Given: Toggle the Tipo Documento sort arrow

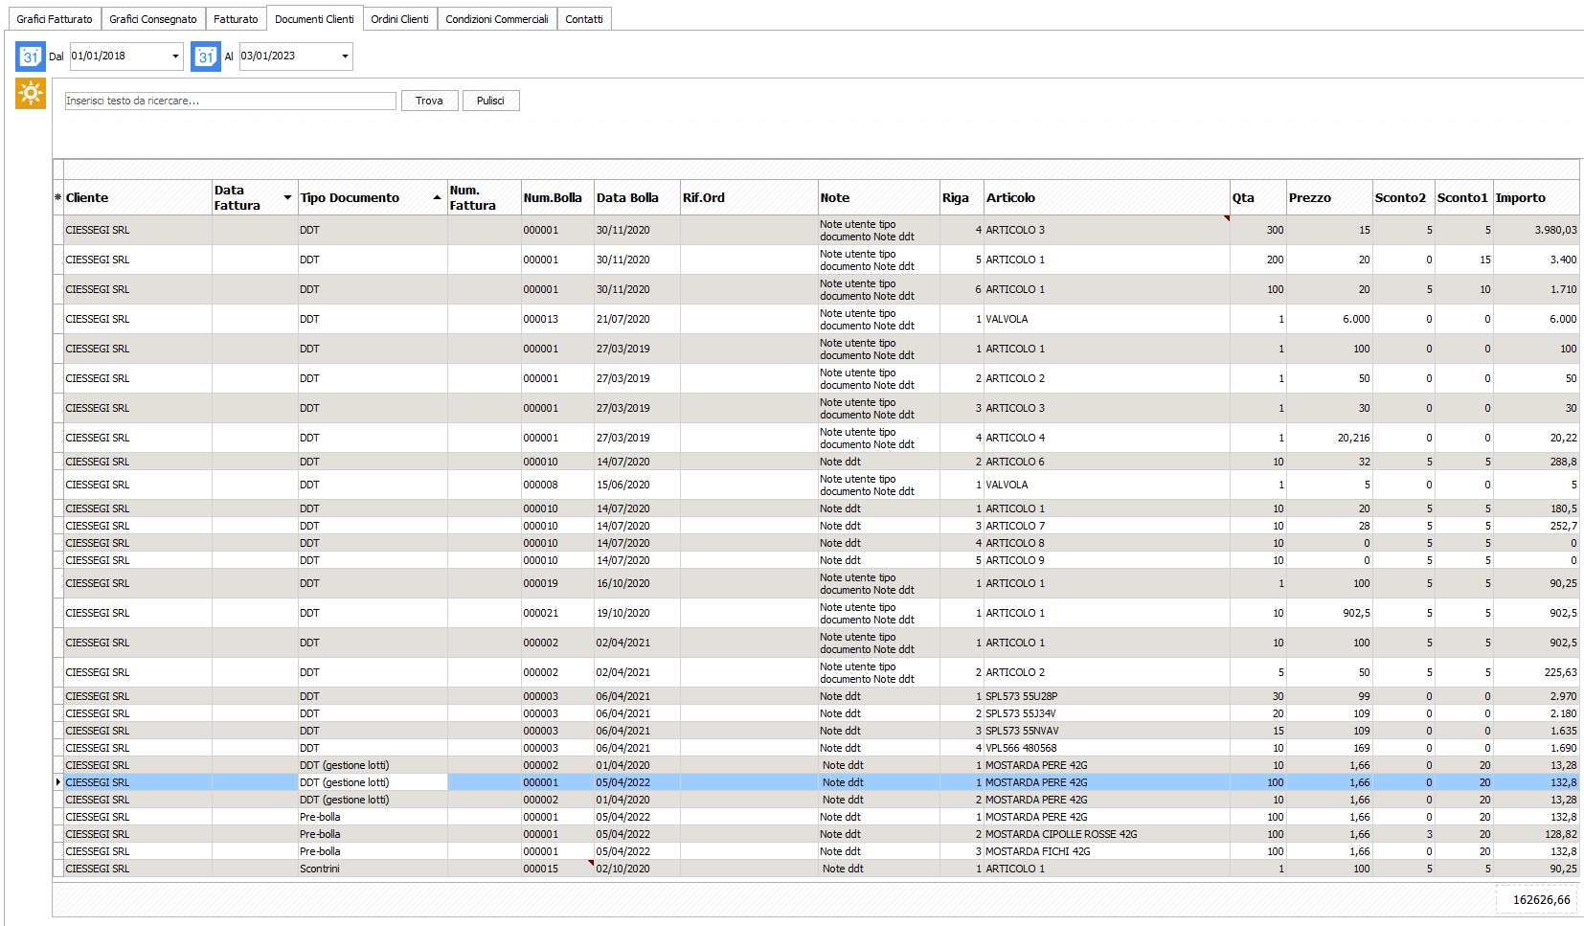Looking at the screenshot, I should point(437,197).
